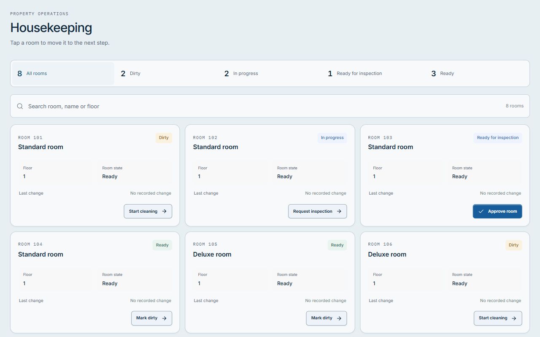Request inspection for Room 102

click(317, 211)
